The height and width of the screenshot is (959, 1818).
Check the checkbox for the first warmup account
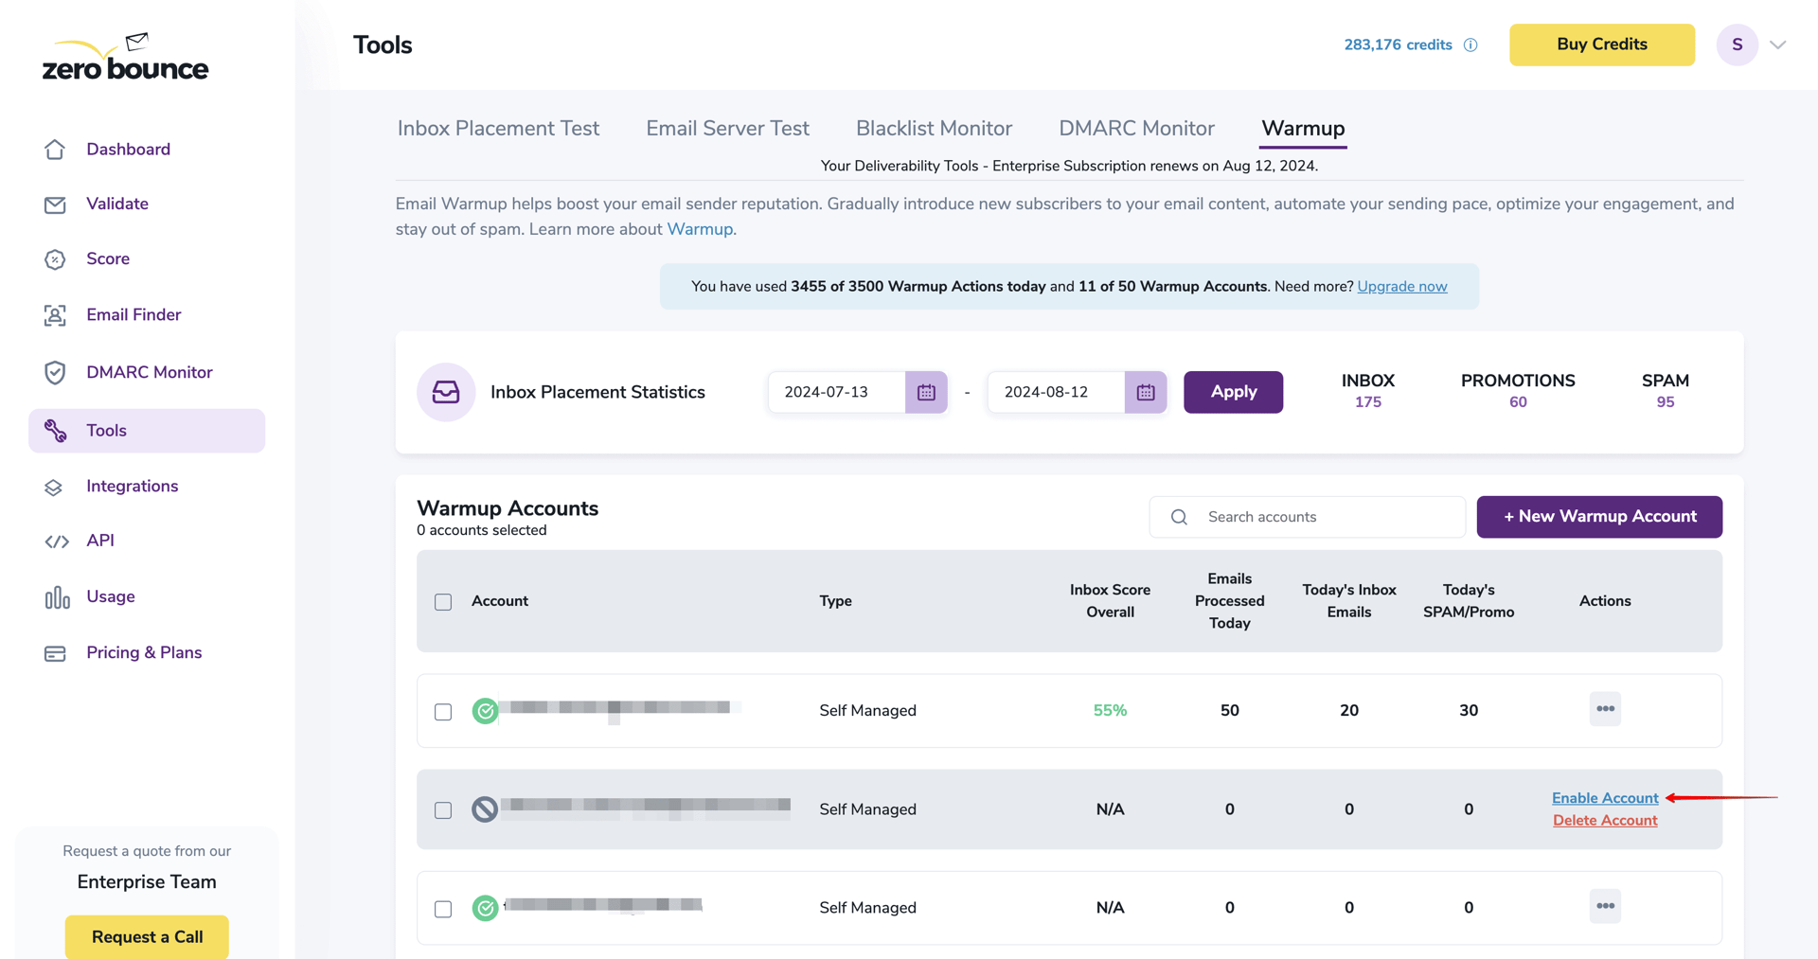(442, 711)
